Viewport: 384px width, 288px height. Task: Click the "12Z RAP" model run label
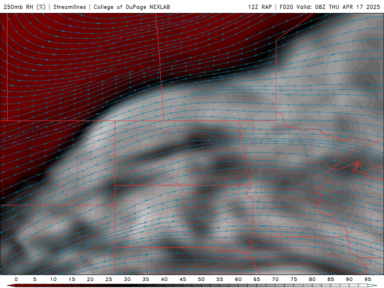pos(260,7)
